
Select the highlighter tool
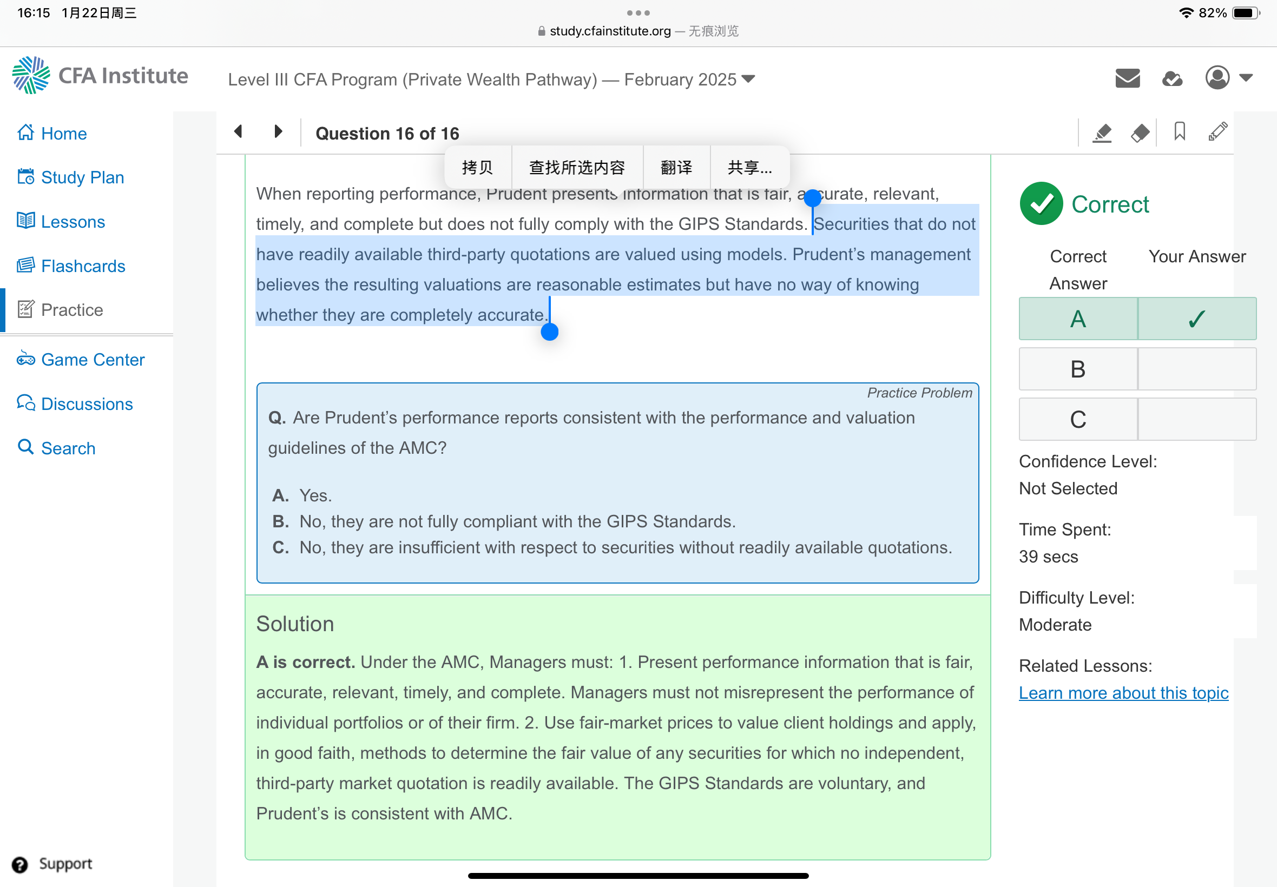(1102, 133)
